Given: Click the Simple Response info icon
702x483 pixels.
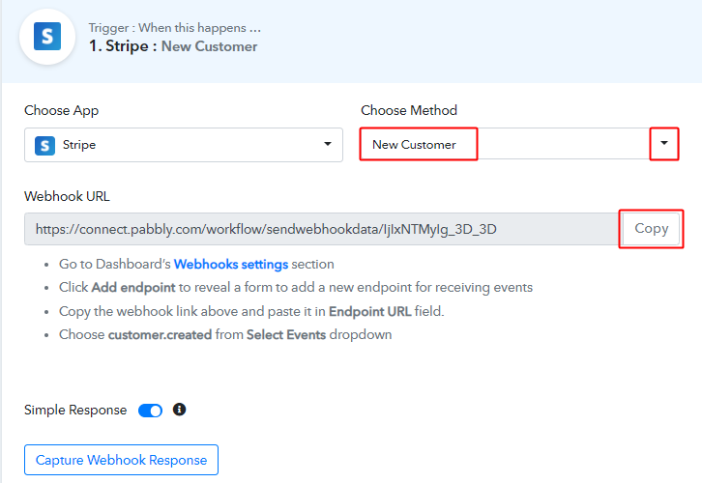Looking at the screenshot, I should 179,410.
